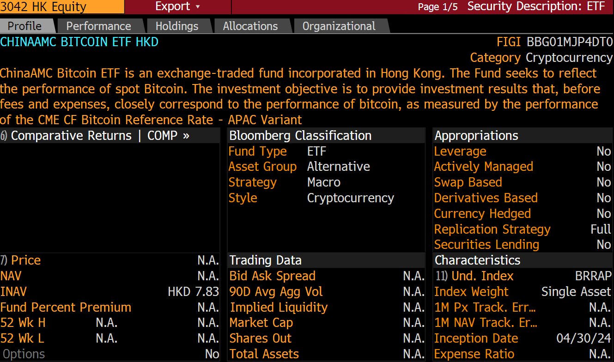Image resolution: width=614 pixels, height=362 pixels.
Task: Click the NAV row label
Action: point(11,276)
